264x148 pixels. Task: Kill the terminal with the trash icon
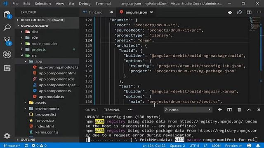click(x=239, y=110)
